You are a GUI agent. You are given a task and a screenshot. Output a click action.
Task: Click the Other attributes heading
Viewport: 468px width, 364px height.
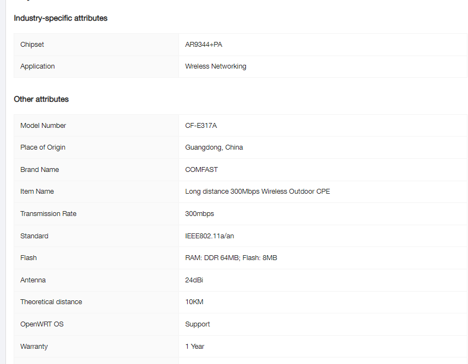click(x=41, y=99)
